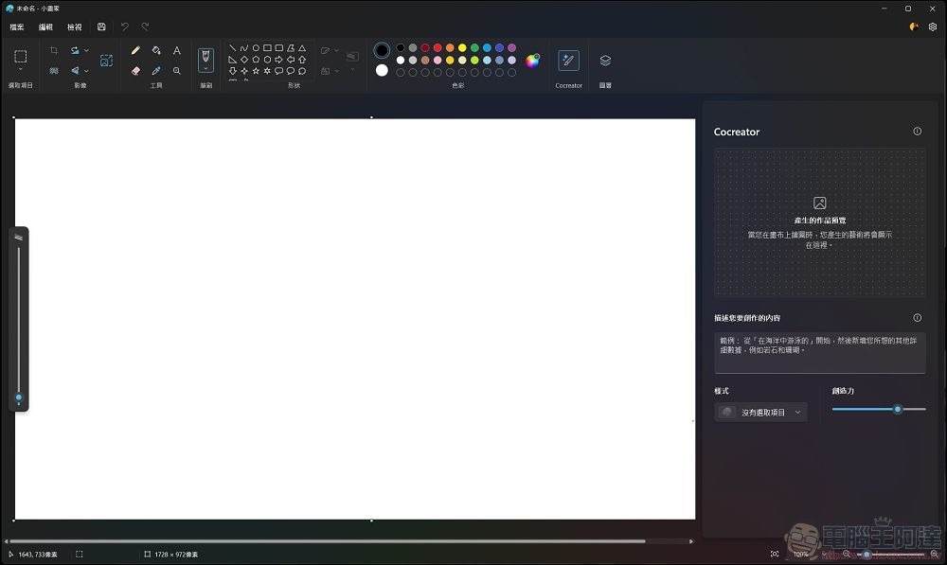This screenshot has height=565, width=947.
Task: Open the Layers panel
Action: coord(605,61)
